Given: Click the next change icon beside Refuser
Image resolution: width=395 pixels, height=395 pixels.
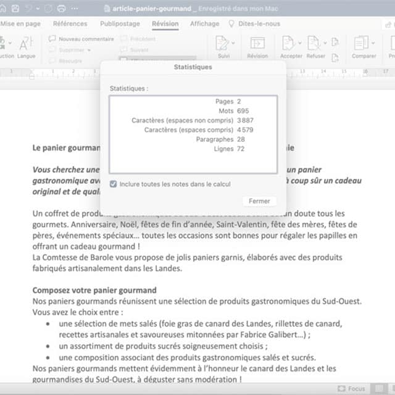Looking at the screenshot, I should click(335, 58).
